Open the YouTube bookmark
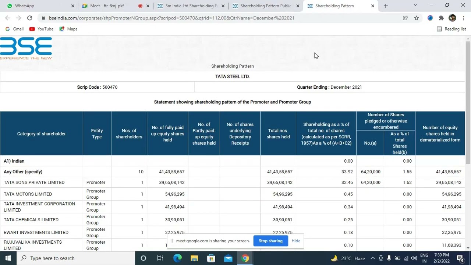The width and height of the screenshot is (471, 265). 41,29
